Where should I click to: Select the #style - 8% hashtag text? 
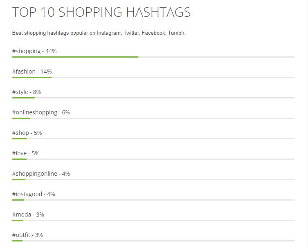[27, 92]
